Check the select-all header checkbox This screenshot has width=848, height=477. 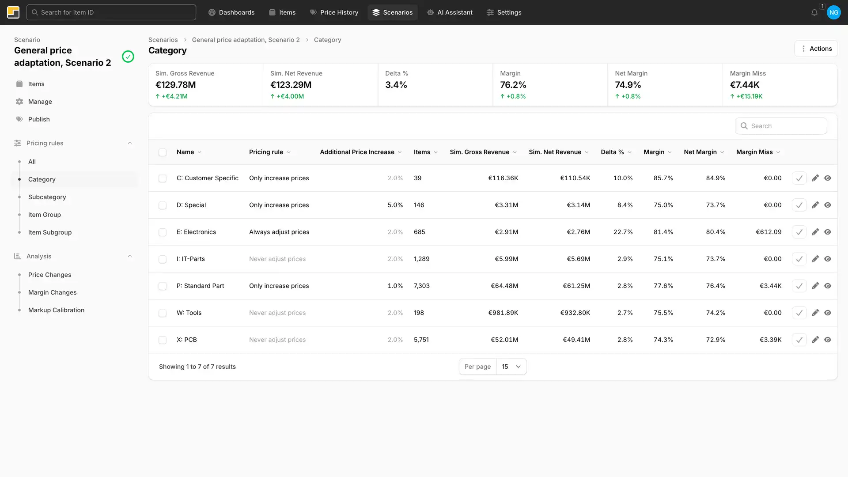click(163, 152)
